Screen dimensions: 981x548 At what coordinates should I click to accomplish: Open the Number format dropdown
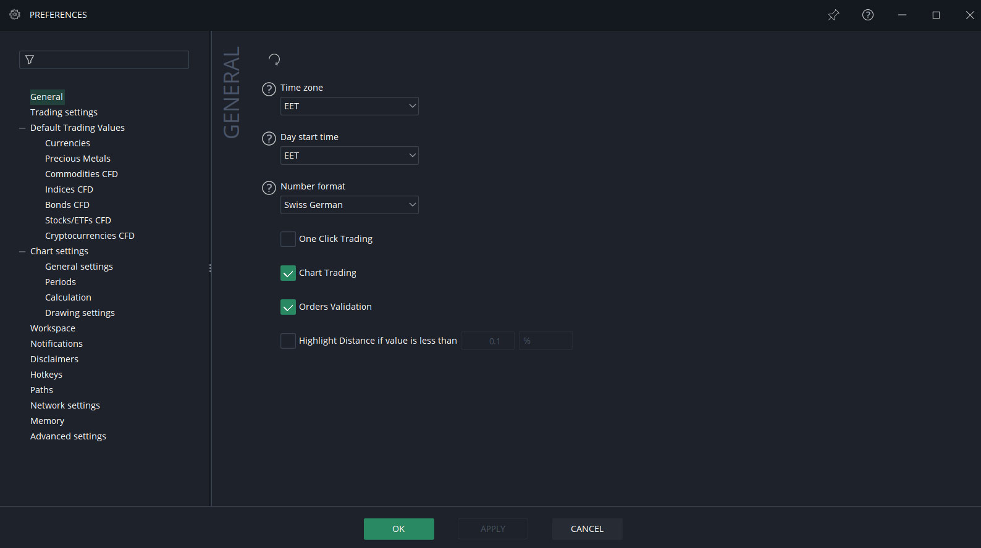pos(349,205)
